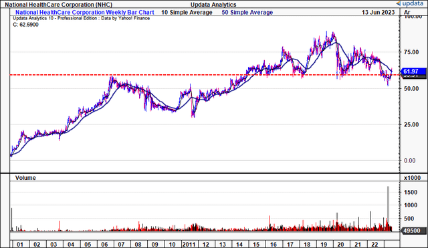428x248 pixels.
Task: Click the 75.00 price axis label
Action: [411, 52]
